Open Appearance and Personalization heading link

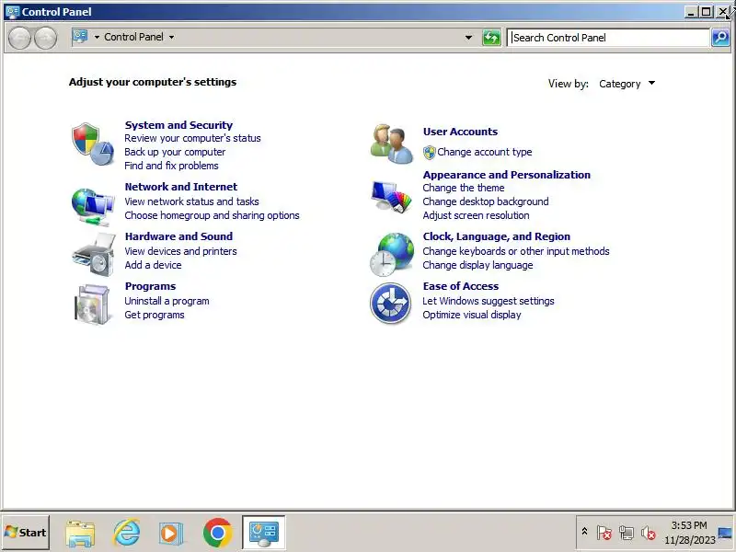click(507, 175)
